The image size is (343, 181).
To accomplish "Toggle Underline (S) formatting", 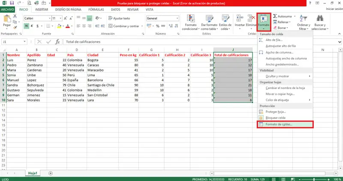I will click(x=37, y=26).
